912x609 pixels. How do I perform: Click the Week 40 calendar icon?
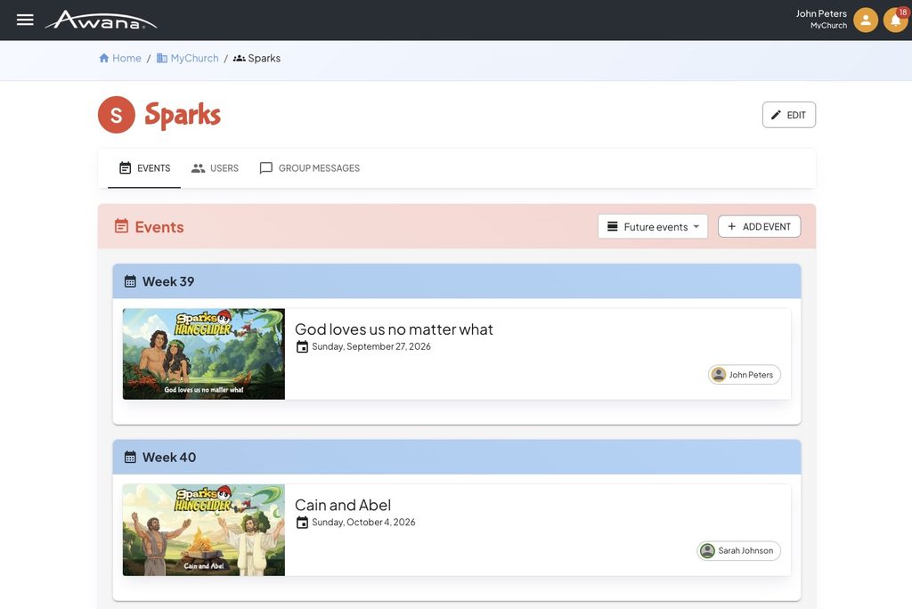(130, 457)
